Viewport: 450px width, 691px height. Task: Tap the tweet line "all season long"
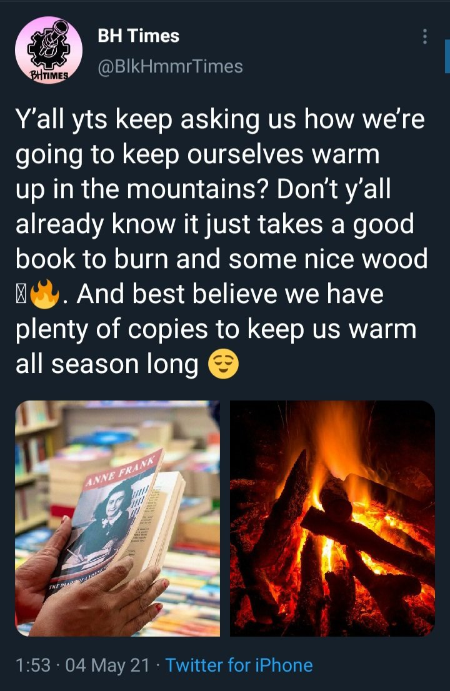pos(107,365)
